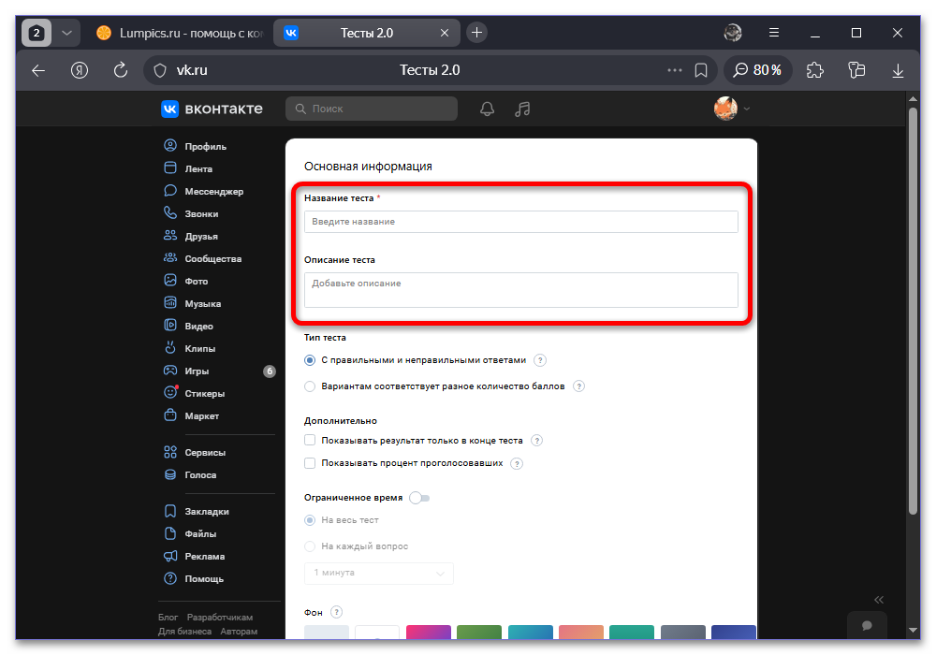936x655 pixels.
Task: Collapse the chat panel with double chevron
Action: 879,600
